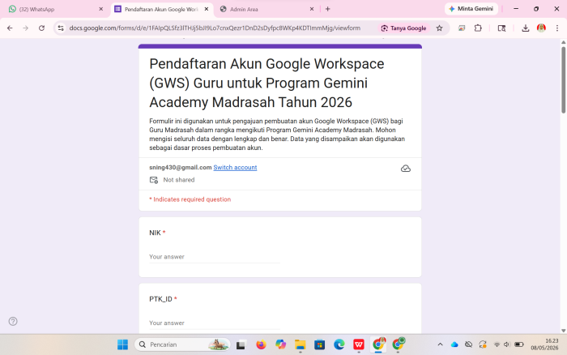Screen dimensions: 567x355
Task: Close the WhatsApp tab
Action: click(101, 9)
